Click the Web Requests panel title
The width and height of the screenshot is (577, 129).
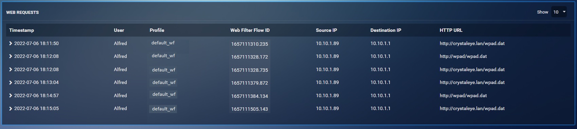(22, 13)
